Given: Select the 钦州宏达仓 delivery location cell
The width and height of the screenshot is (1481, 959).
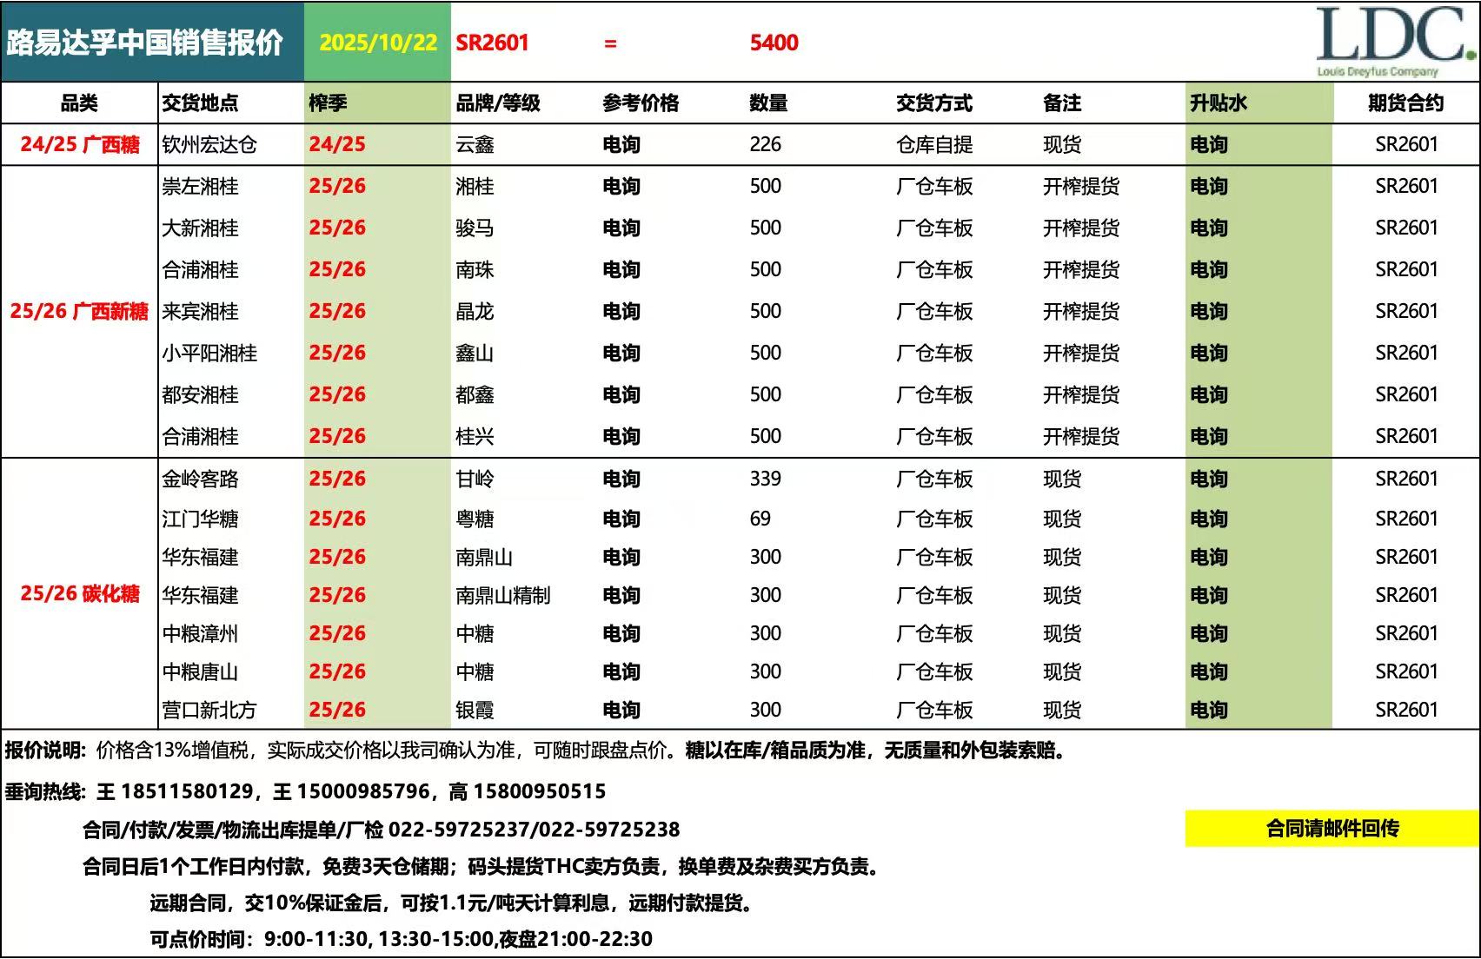Looking at the screenshot, I should [x=209, y=144].
